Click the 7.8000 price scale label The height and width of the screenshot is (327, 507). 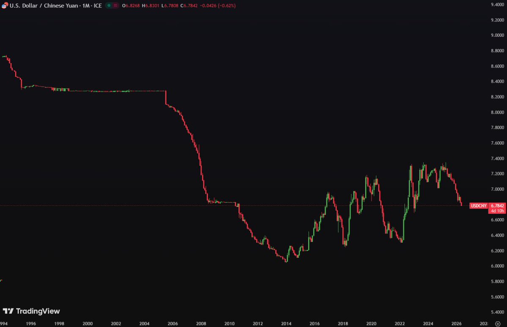pyautogui.click(x=497, y=128)
